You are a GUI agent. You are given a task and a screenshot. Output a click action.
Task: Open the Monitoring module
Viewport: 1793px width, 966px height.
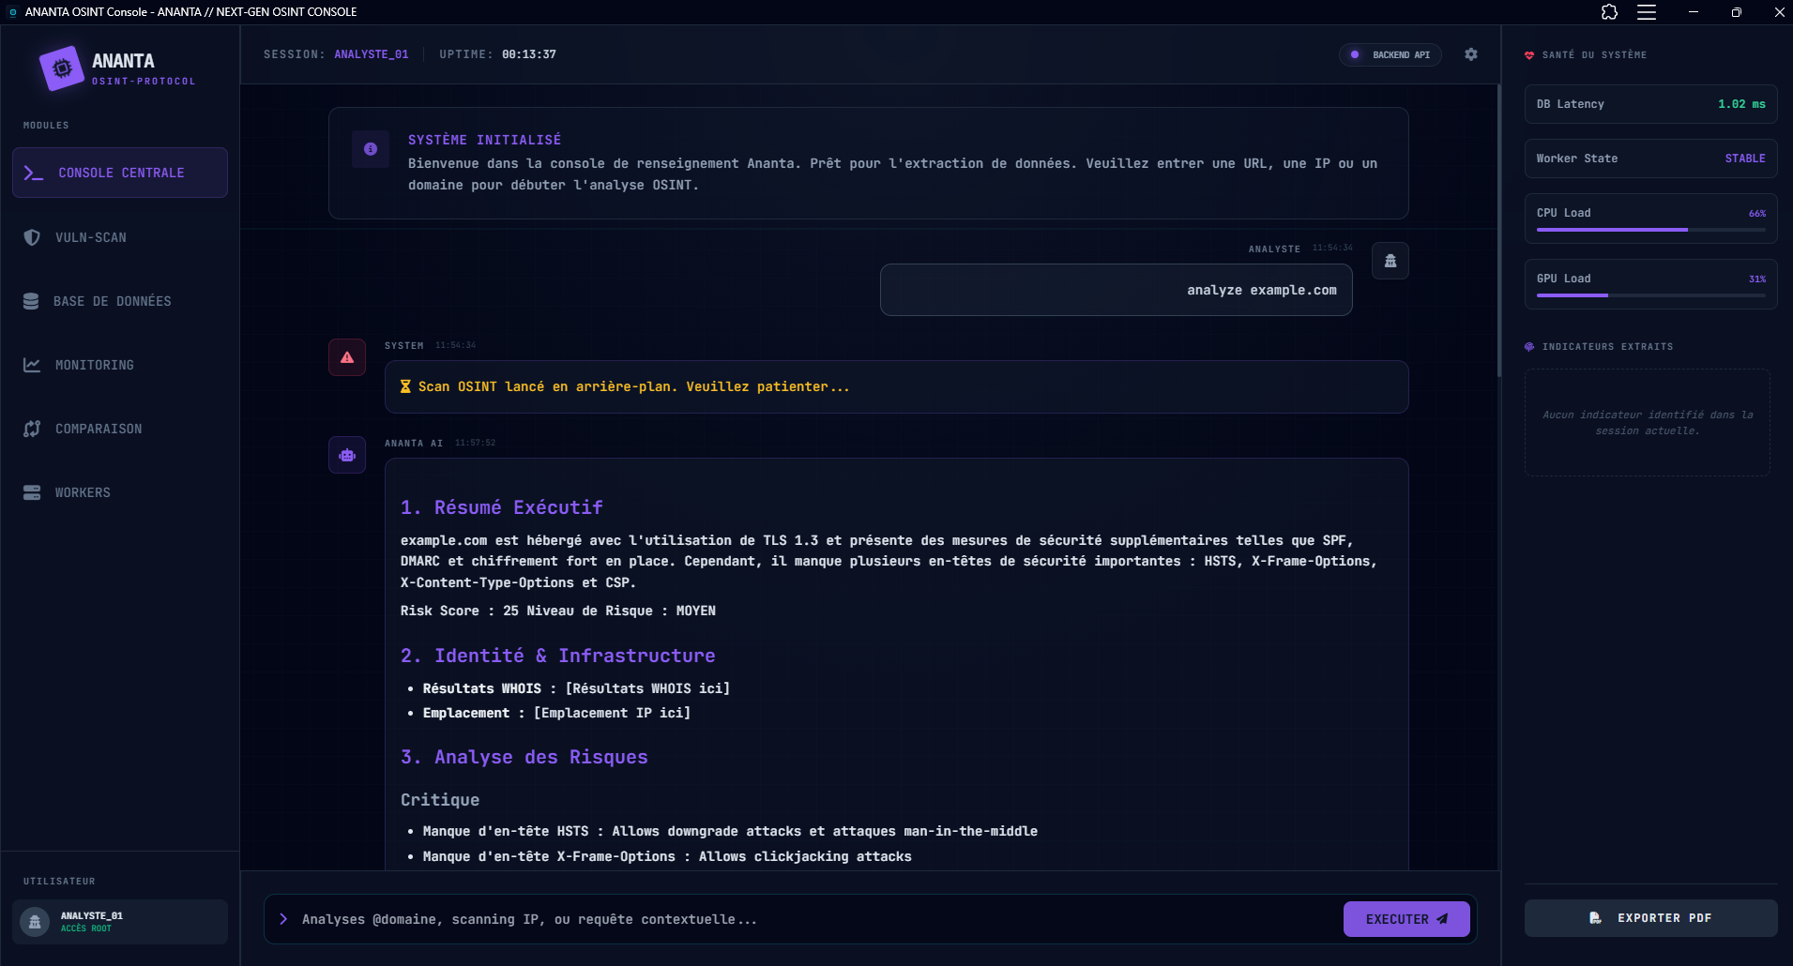pos(120,365)
